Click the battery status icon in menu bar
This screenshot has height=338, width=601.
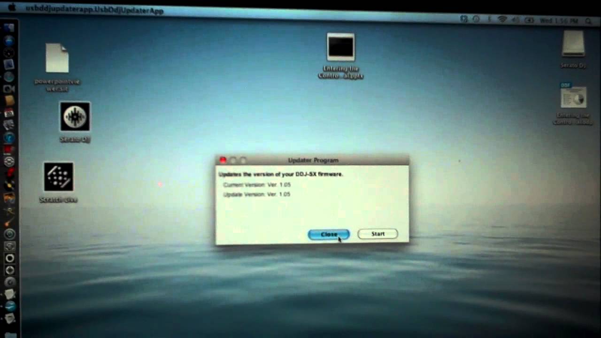(x=529, y=20)
